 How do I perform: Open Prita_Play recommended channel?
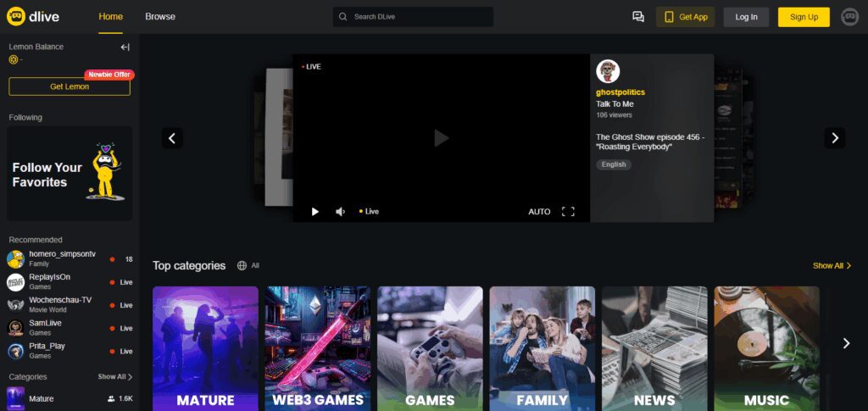tap(70, 352)
